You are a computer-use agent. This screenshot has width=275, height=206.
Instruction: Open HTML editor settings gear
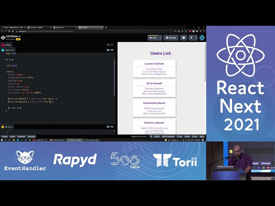(108, 45)
